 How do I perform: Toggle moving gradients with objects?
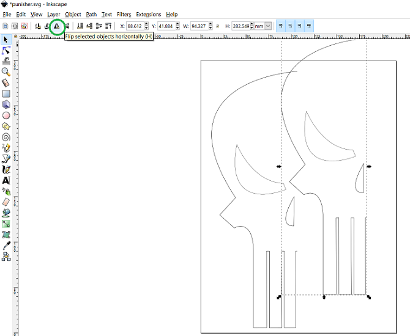click(x=299, y=26)
